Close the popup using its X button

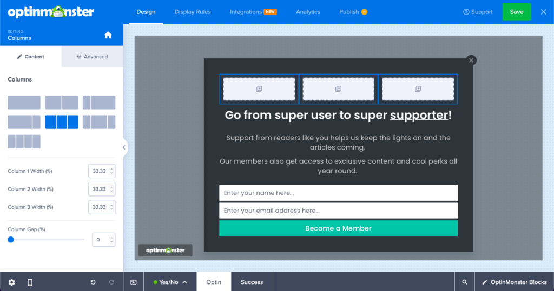click(x=471, y=60)
